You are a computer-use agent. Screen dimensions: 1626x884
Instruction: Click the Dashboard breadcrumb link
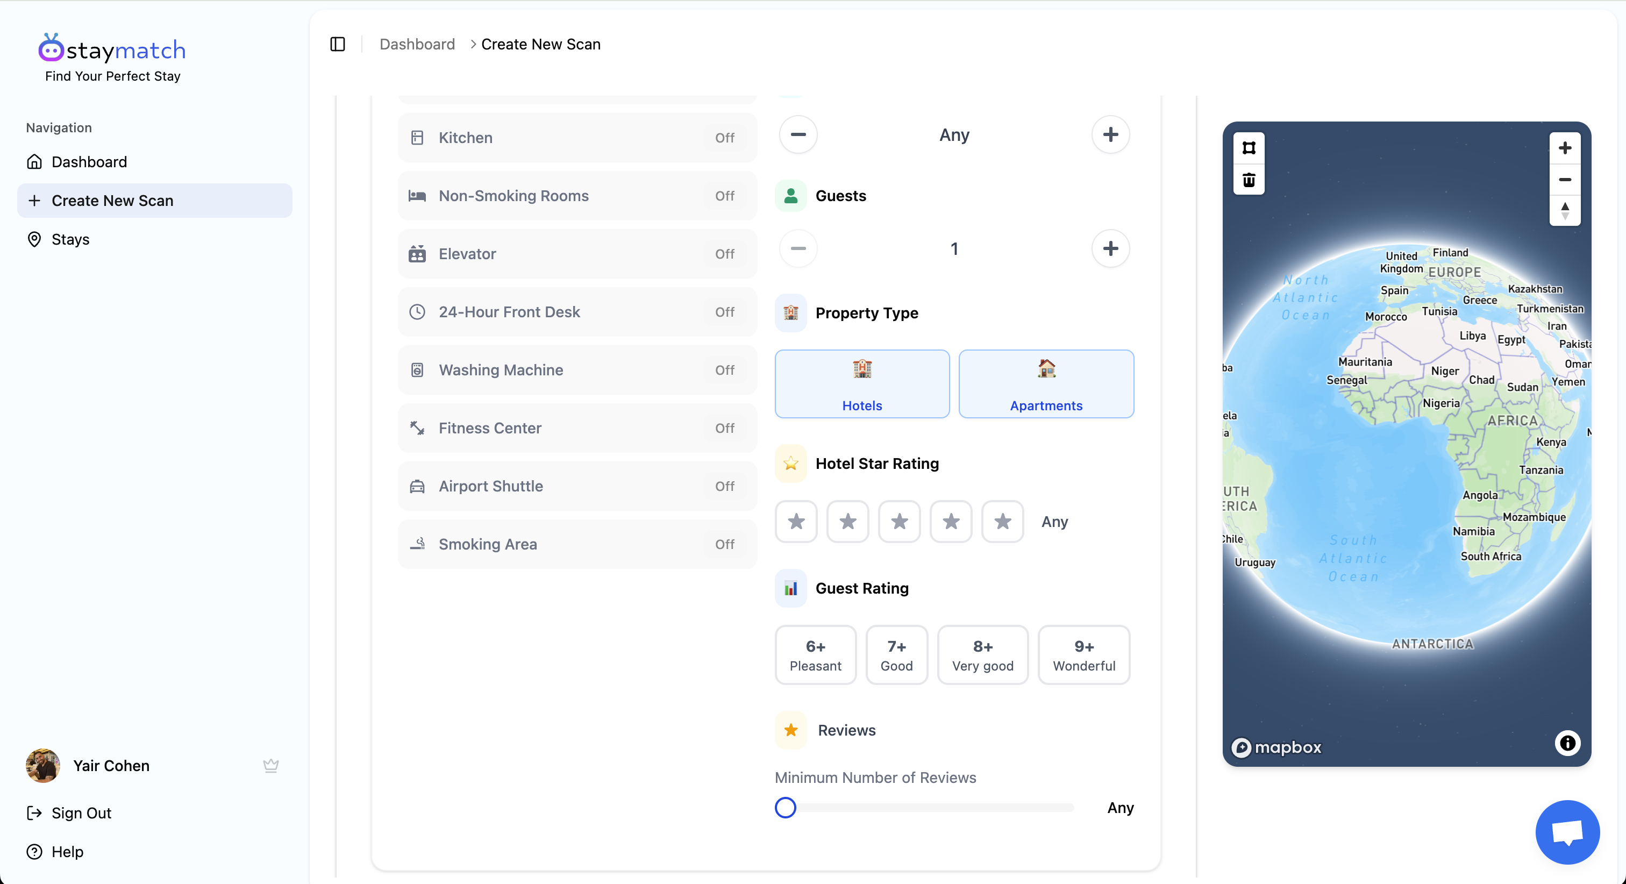(417, 44)
